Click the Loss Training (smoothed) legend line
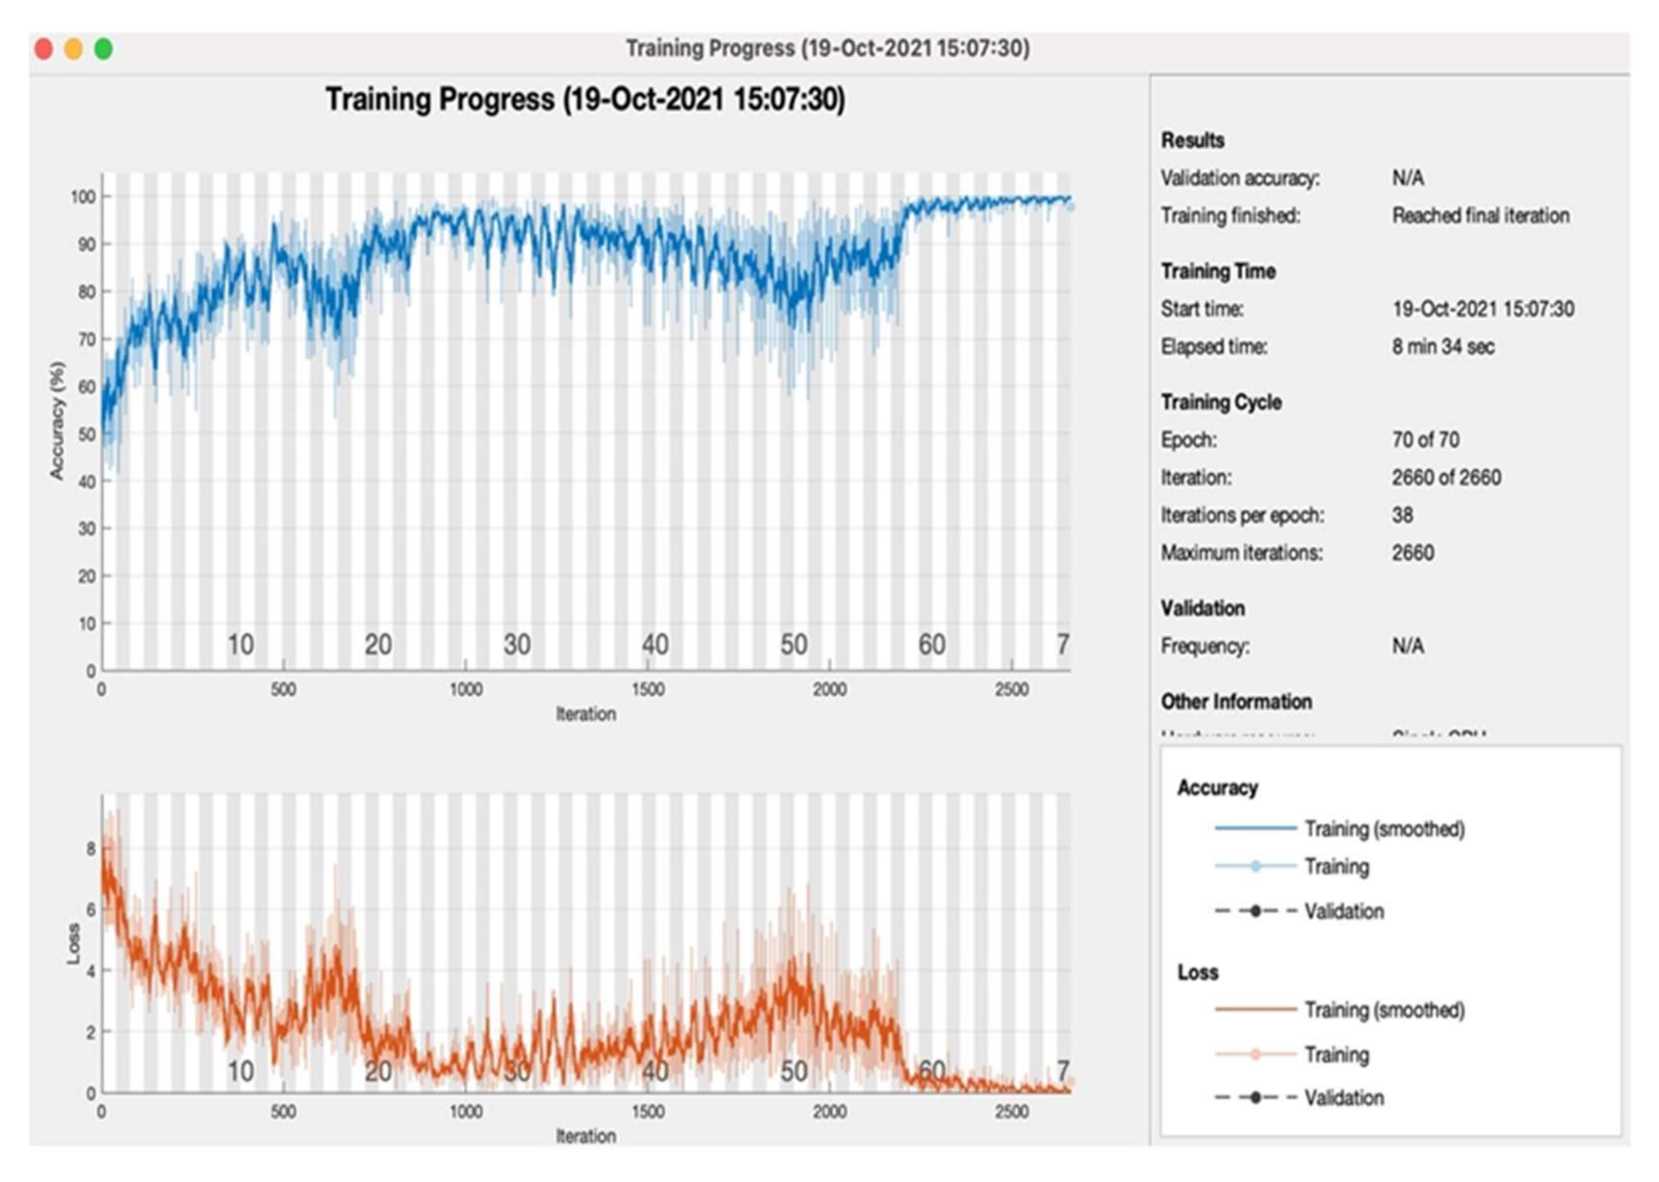The image size is (1659, 1182). 1255,1010
